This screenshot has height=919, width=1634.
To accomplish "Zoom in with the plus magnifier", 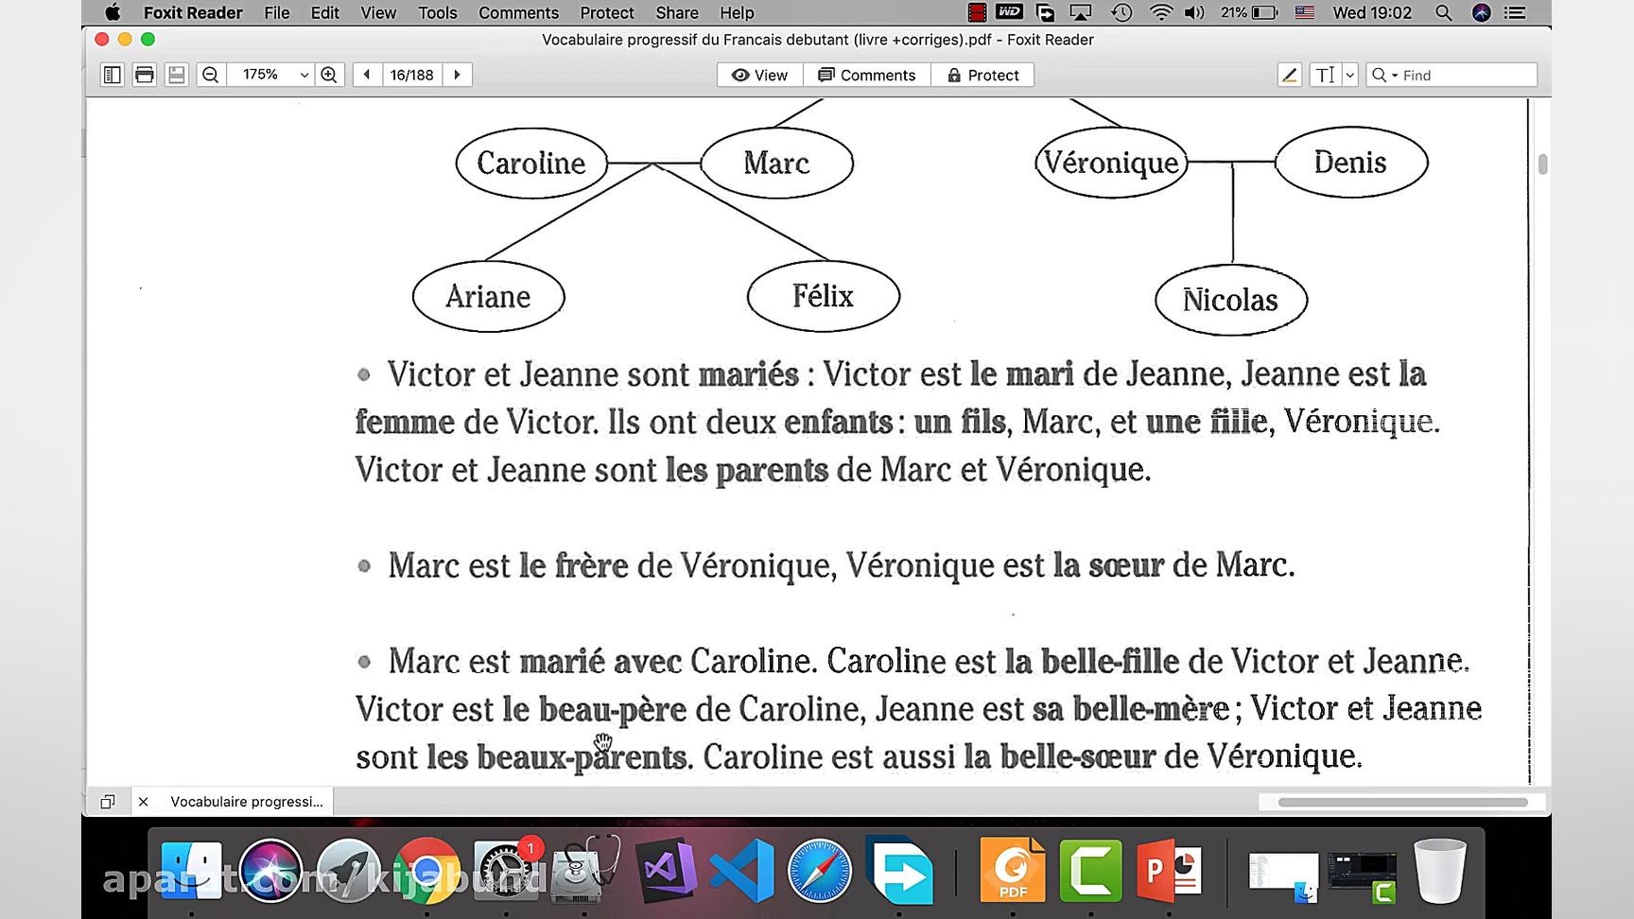I will pos(329,75).
